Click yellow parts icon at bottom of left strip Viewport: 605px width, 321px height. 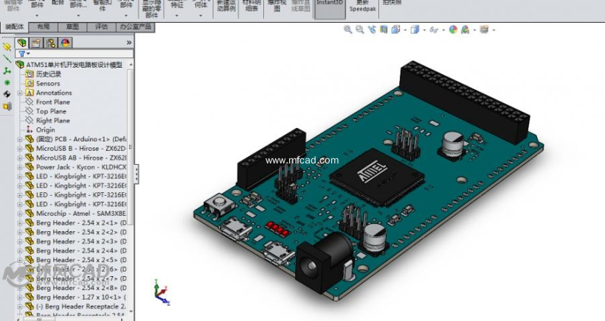pyautogui.click(x=7, y=106)
